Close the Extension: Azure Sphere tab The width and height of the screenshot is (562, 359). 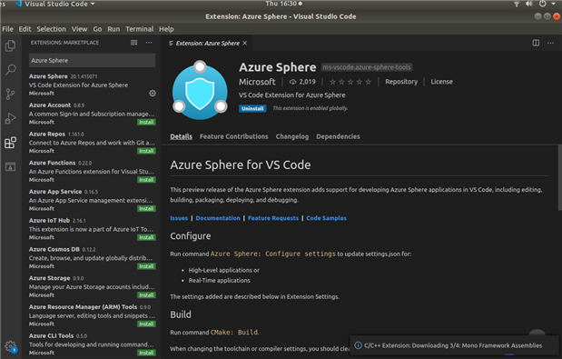point(245,43)
